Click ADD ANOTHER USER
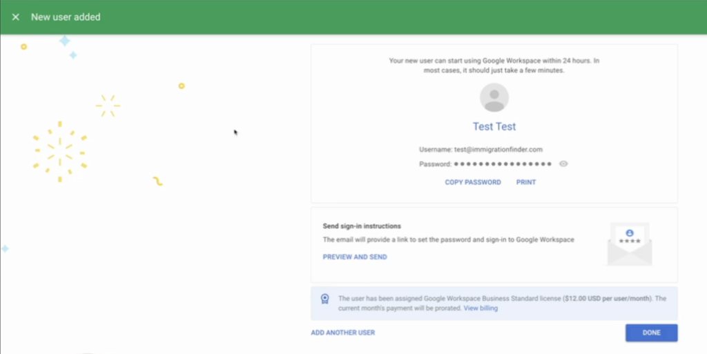707x354 pixels. click(x=342, y=333)
